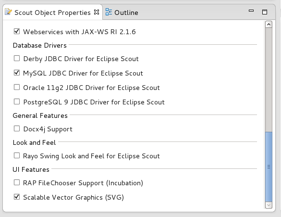Click the Look and Feel section heading
The height and width of the screenshot is (217, 281).
tap(34, 142)
